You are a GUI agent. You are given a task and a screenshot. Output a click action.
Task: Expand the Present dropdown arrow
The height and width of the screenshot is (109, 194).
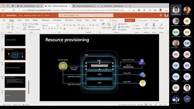click(161, 20)
